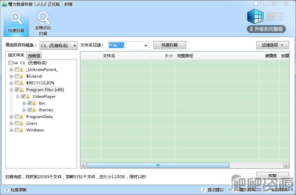Expand the bin tree node
296x195 pixels.
pos(24,103)
